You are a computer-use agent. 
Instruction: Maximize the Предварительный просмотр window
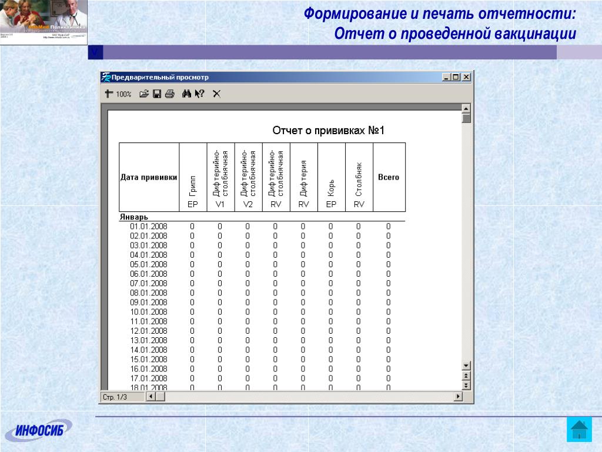(456, 77)
